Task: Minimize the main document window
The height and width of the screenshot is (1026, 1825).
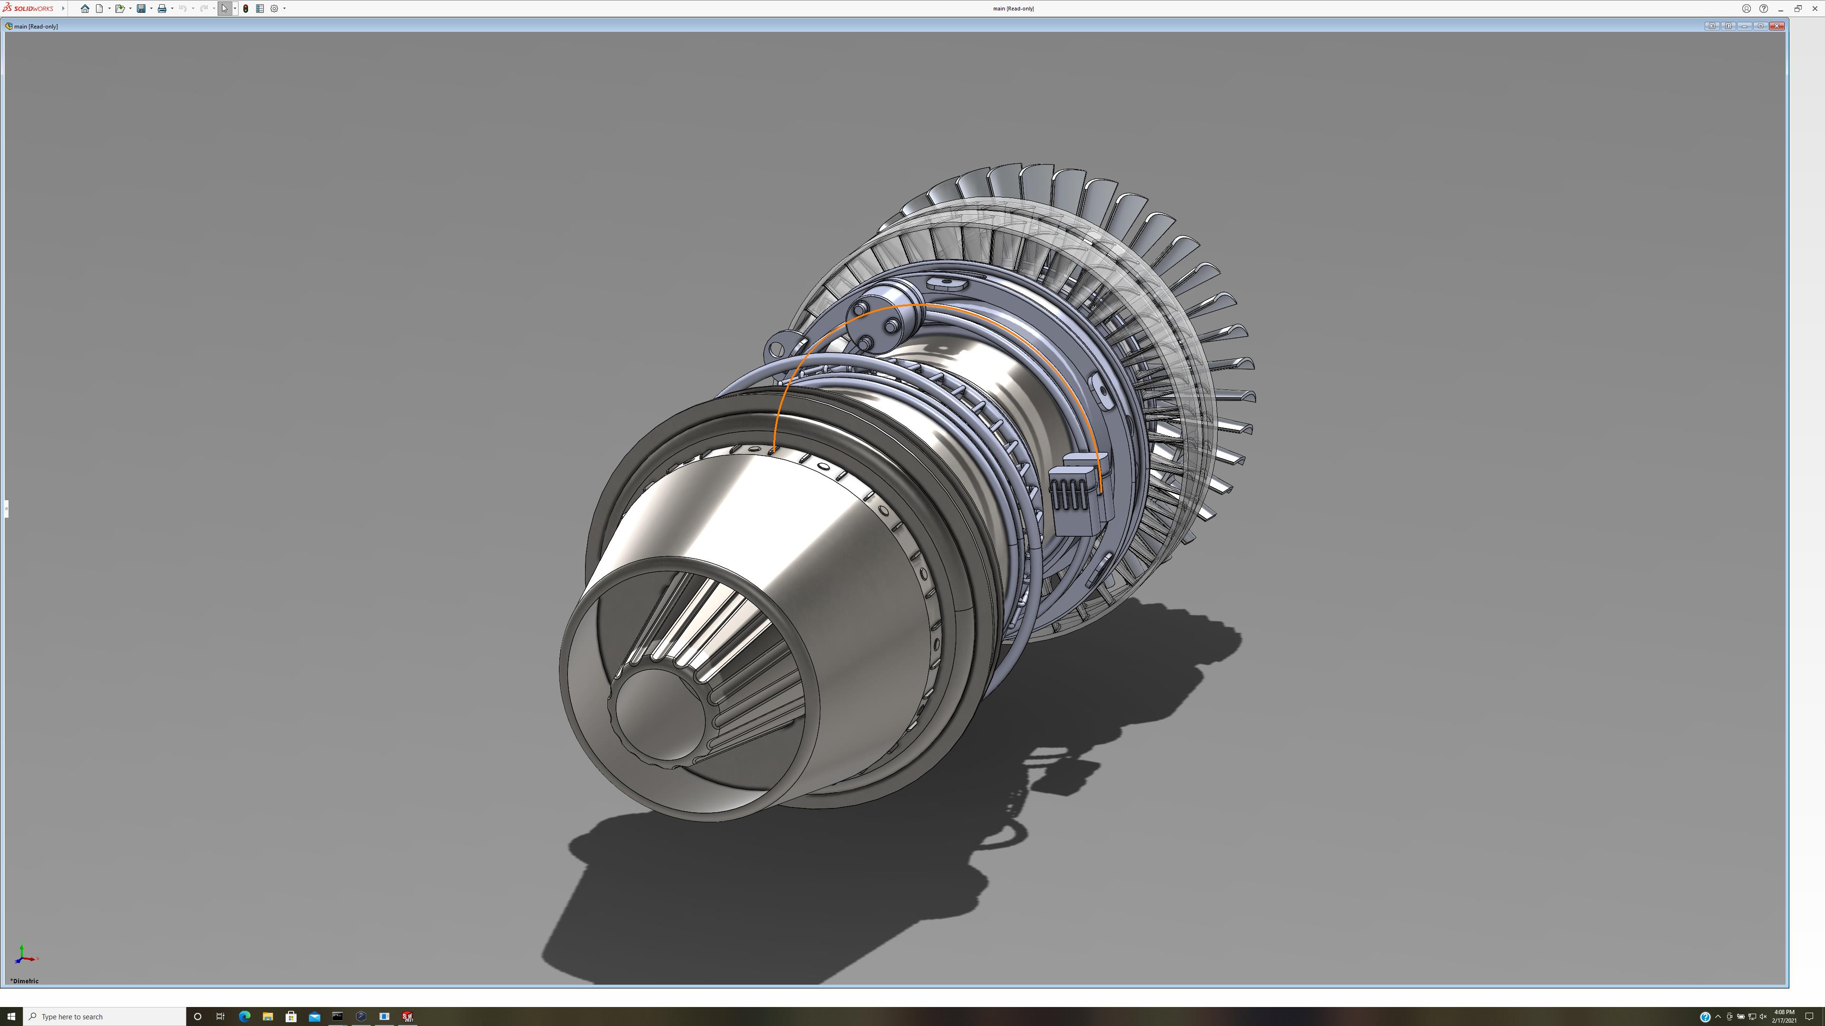Action: [1744, 26]
